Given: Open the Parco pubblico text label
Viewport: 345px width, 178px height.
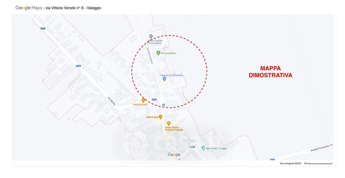Looking at the screenshot, I should tap(168, 53).
